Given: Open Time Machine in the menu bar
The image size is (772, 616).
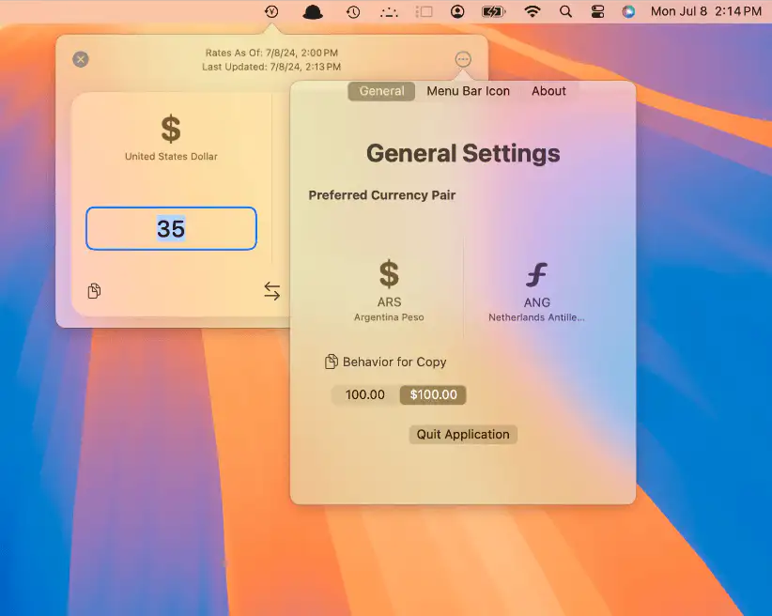Looking at the screenshot, I should click(x=353, y=12).
